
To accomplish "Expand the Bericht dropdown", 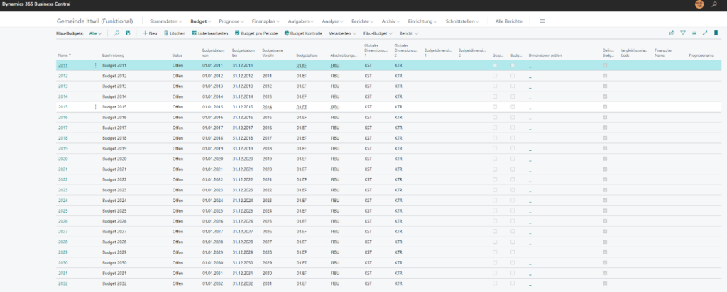I will tap(408, 33).
